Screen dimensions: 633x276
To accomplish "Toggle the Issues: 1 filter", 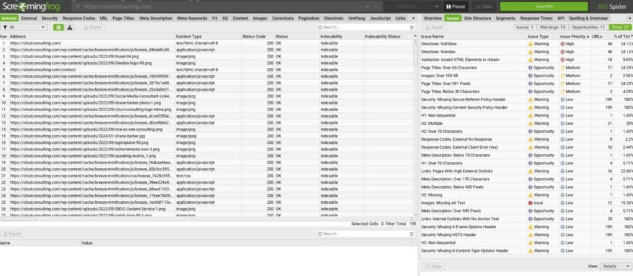I will pos(525,27).
